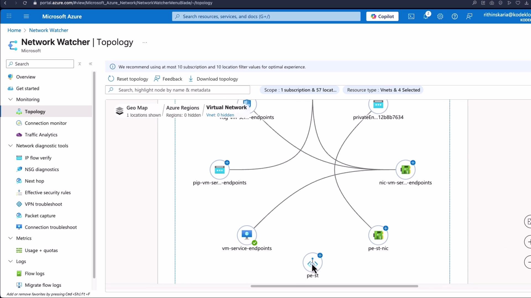The height and width of the screenshot is (298, 531).
Task: Click the Azure Regions layer level
Action: pyautogui.click(x=183, y=111)
